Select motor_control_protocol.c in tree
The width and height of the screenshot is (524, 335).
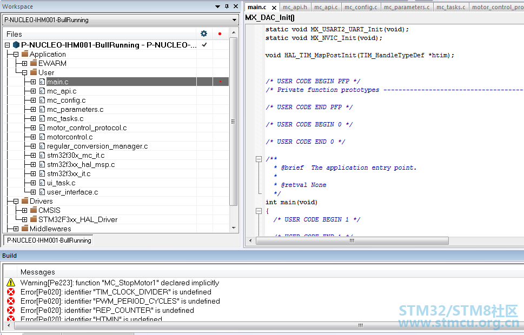[x=87, y=128]
